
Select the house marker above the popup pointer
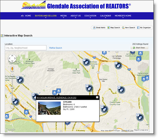pyautogui.click(x=59, y=91)
